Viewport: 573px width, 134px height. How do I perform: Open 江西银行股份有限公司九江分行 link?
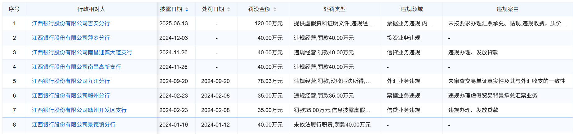coord(71,81)
